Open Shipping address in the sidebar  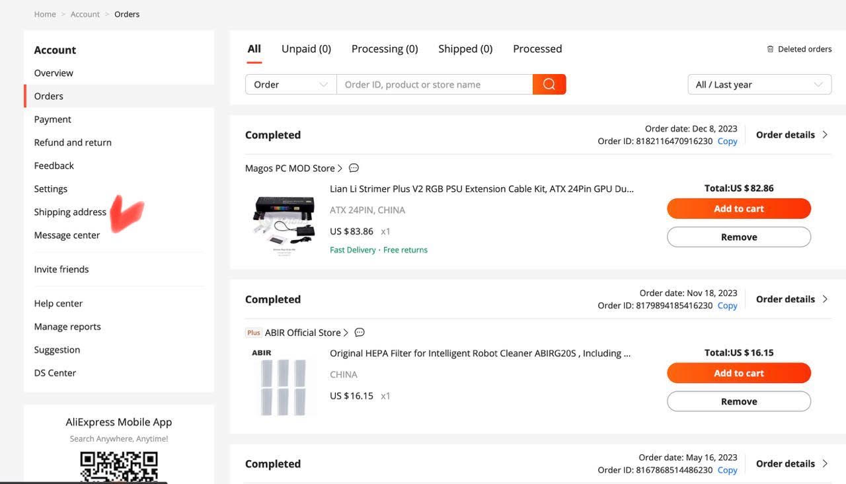[x=70, y=212]
